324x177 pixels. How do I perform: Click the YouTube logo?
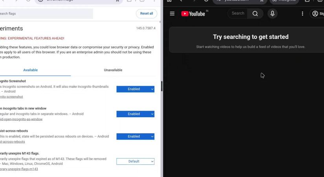(x=193, y=14)
